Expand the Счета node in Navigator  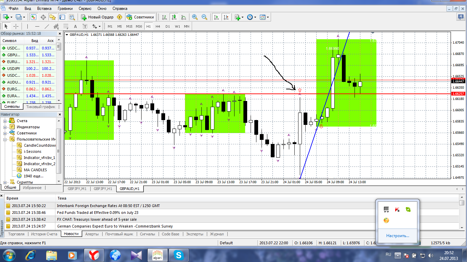point(5,121)
